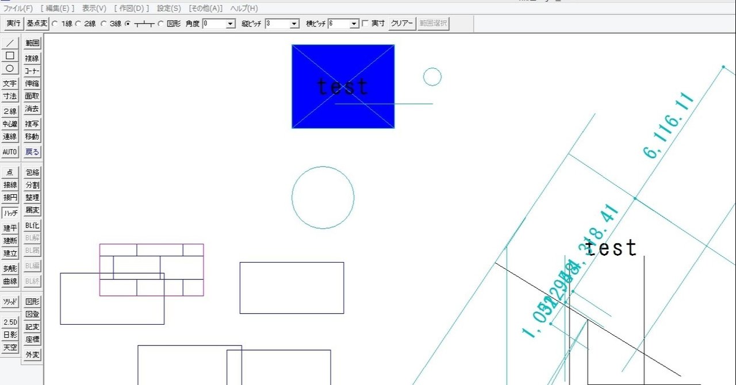
Task: Click the blue solid test rectangle on canvas
Action: [x=343, y=86]
